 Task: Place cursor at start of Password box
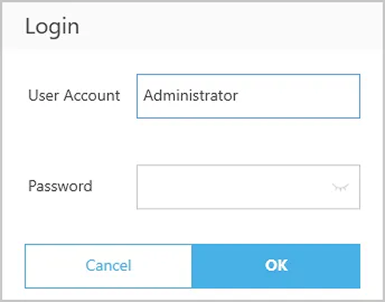[x=143, y=187]
